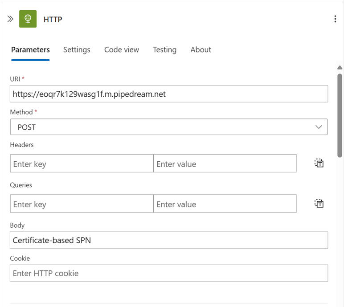Image resolution: width=344 pixels, height=307 pixels.
Task: Click the Queries value field
Action: click(225, 204)
